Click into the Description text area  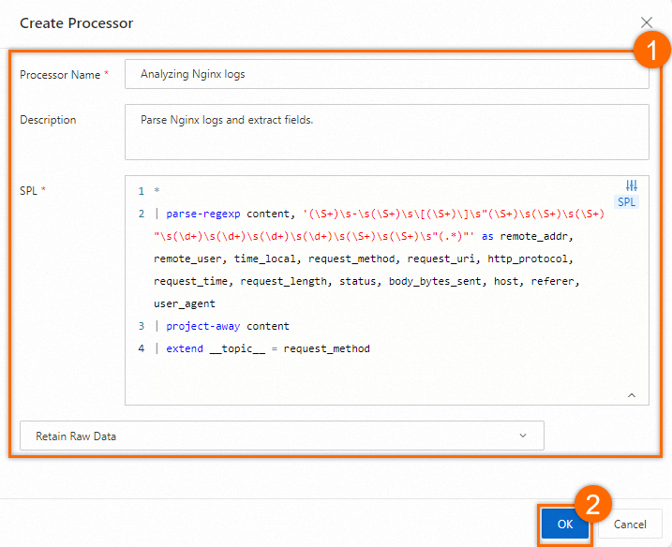point(387,132)
